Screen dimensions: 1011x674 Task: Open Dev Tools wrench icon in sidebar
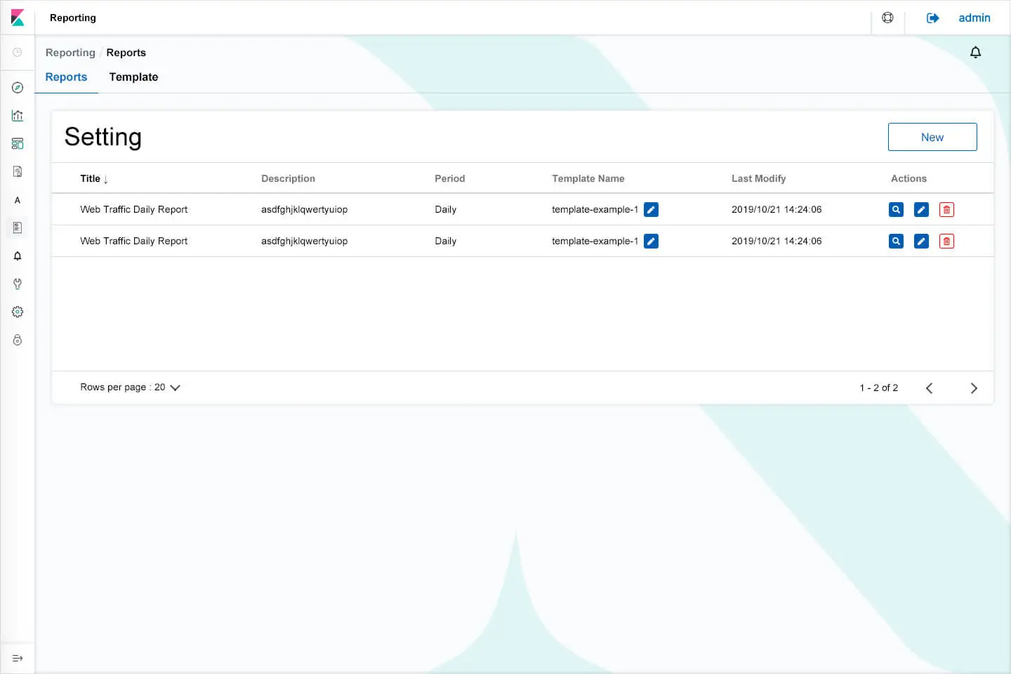point(18,284)
